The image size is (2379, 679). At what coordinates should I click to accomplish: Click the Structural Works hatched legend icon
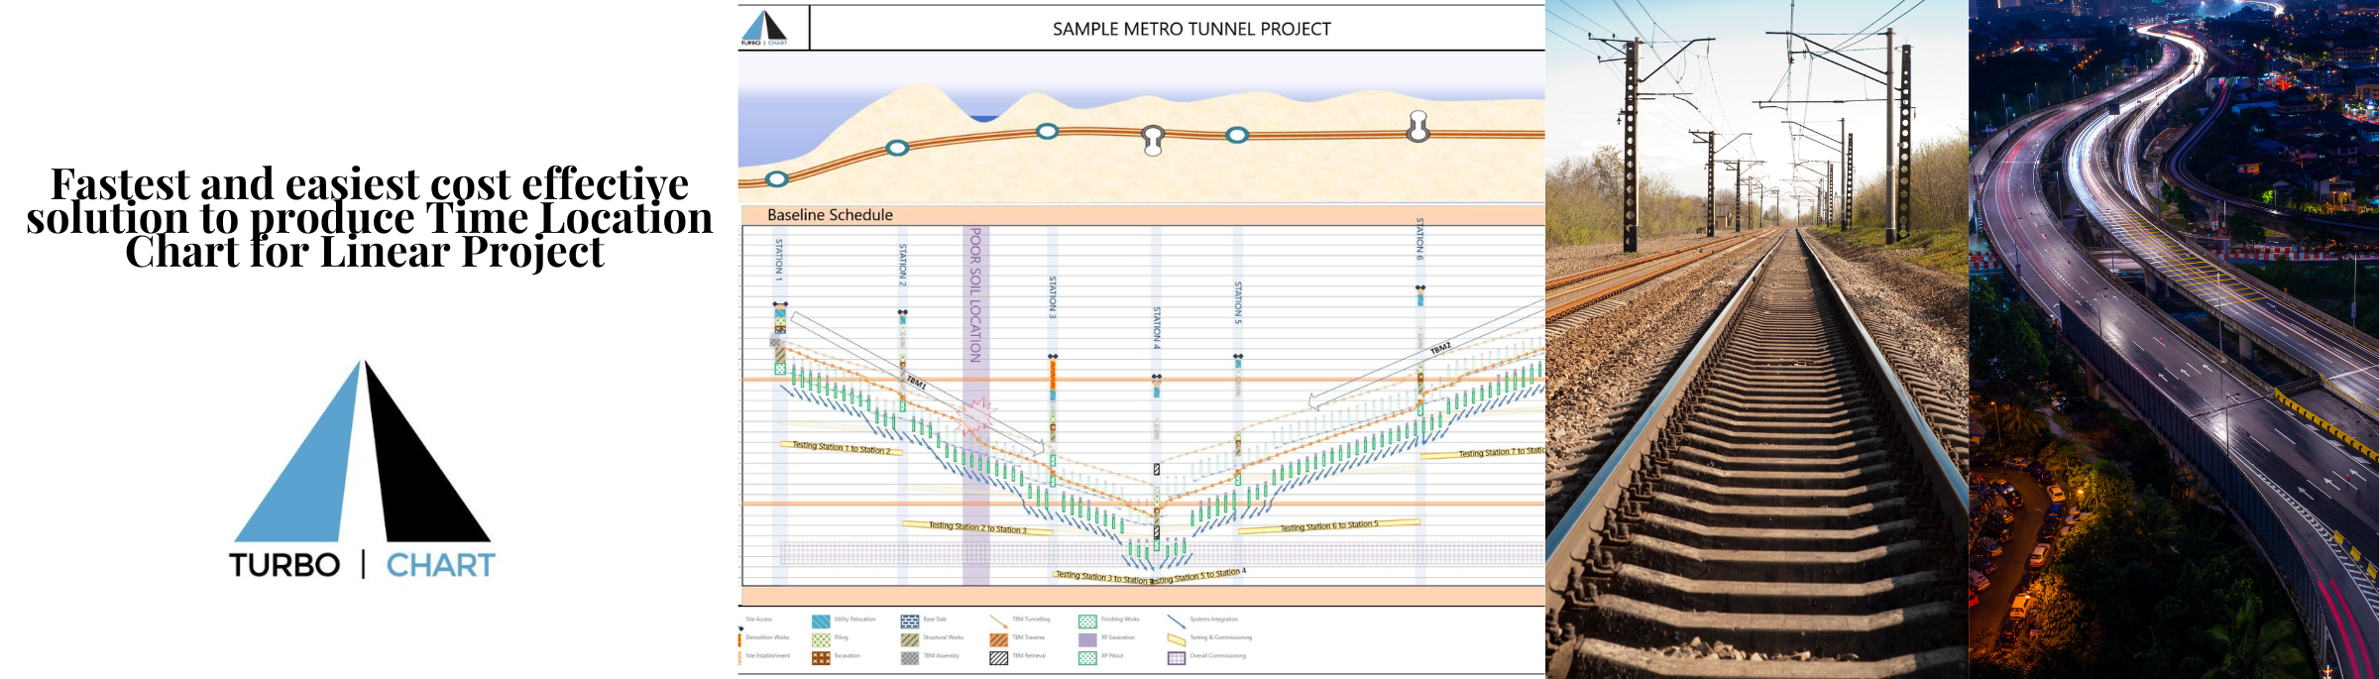pyautogui.click(x=910, y=639)
